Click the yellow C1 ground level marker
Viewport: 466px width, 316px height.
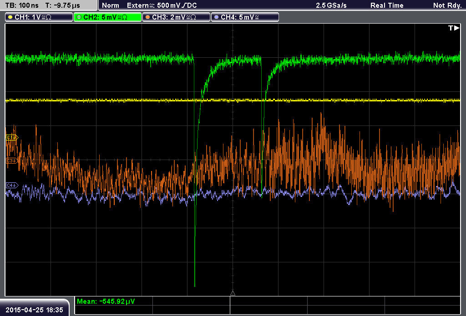12,137
